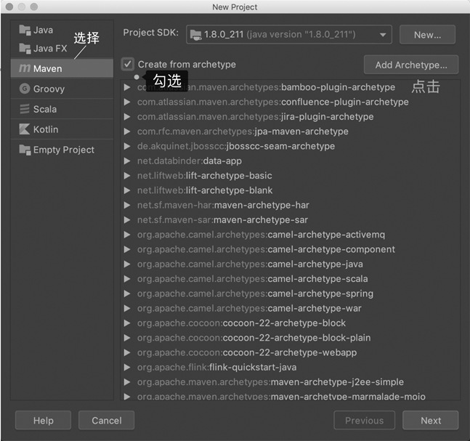Click the Kotlin 'K' icon
This screenshot has width=470, height=441.
[x=25, y=129]
